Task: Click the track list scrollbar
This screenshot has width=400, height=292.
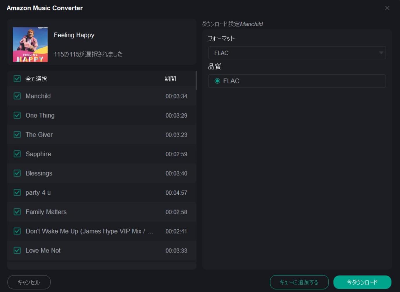Action: pos(196,81)
